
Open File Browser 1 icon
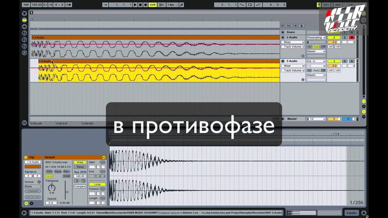tap(24, 33)
